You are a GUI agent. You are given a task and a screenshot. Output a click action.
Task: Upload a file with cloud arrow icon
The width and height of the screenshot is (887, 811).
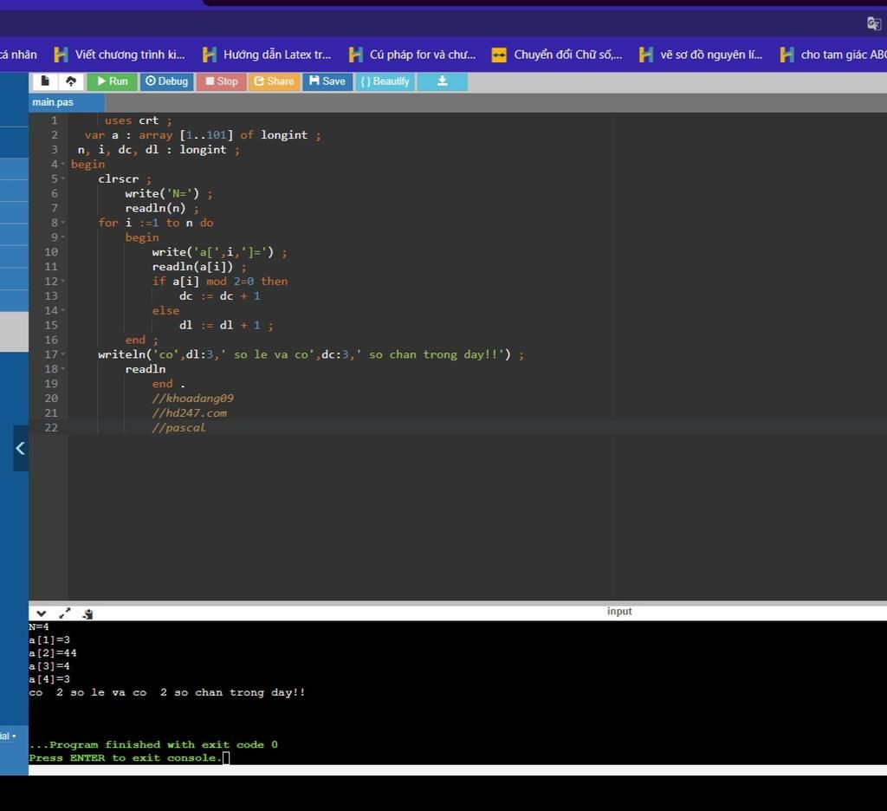click(x=71, y=81)
